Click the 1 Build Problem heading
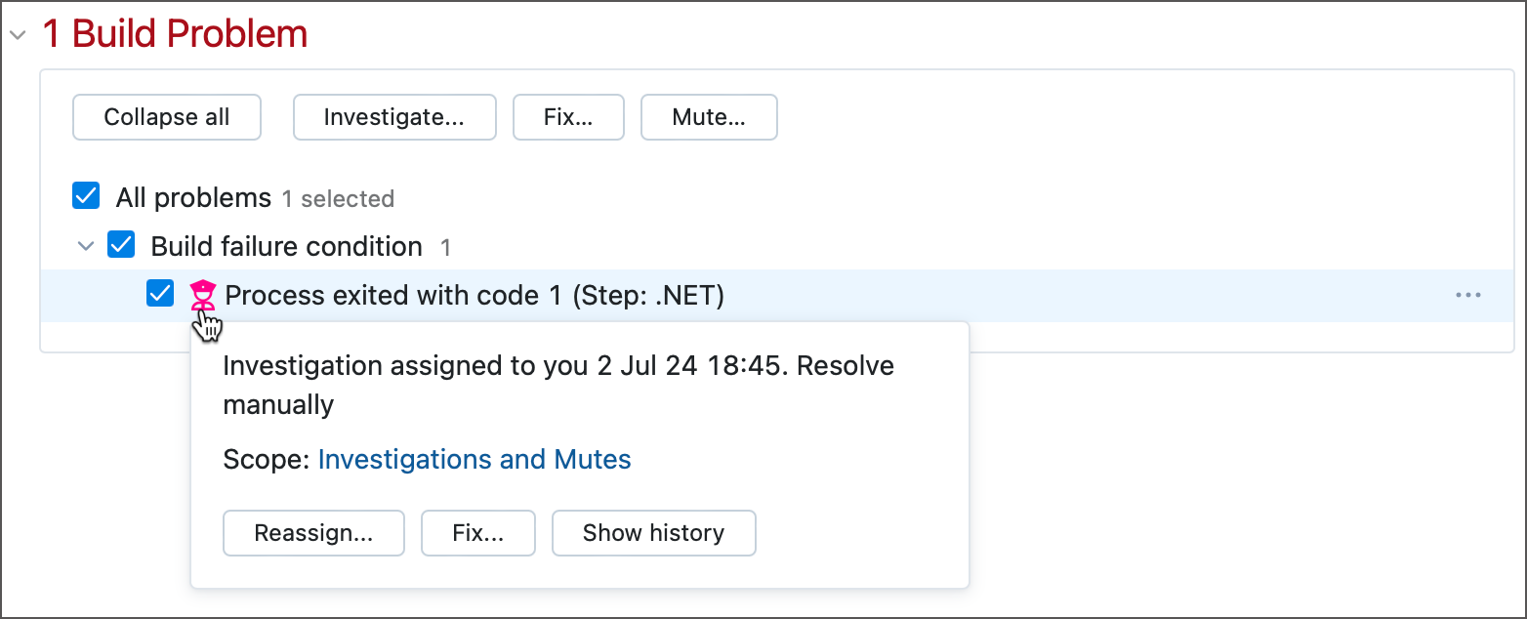This screenshot has height=619, width=1527. tap(176, 34)
